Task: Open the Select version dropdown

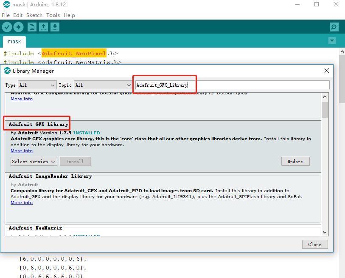Action: click(34, 162)
